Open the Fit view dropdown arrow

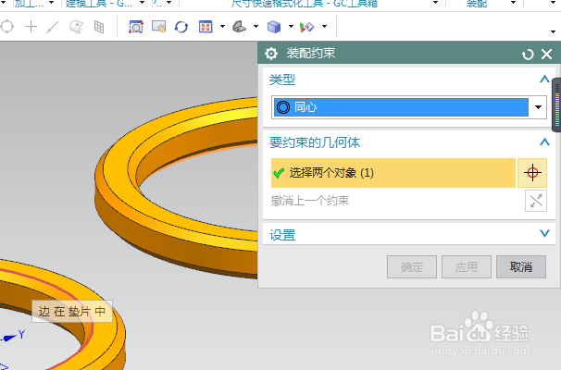(x=222, y=27)
